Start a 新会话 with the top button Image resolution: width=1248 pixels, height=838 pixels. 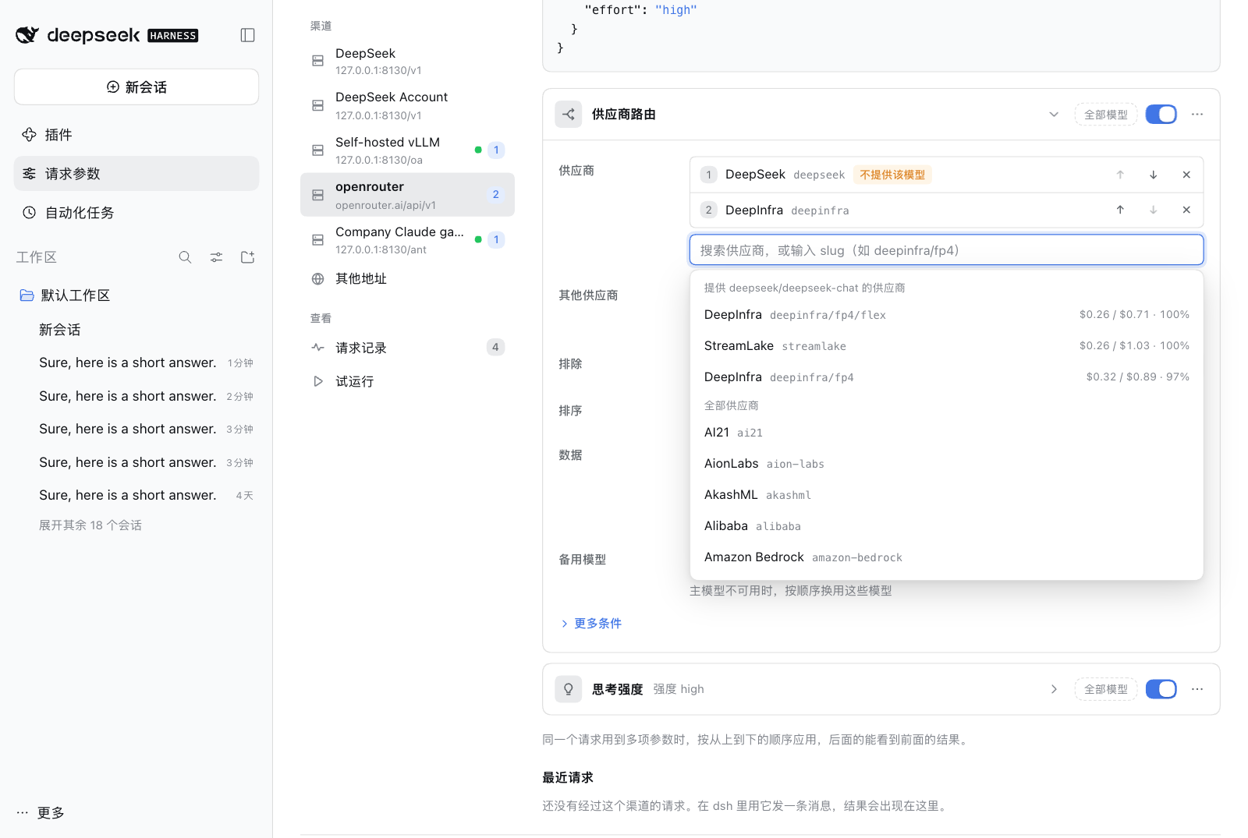click(136, 87)
